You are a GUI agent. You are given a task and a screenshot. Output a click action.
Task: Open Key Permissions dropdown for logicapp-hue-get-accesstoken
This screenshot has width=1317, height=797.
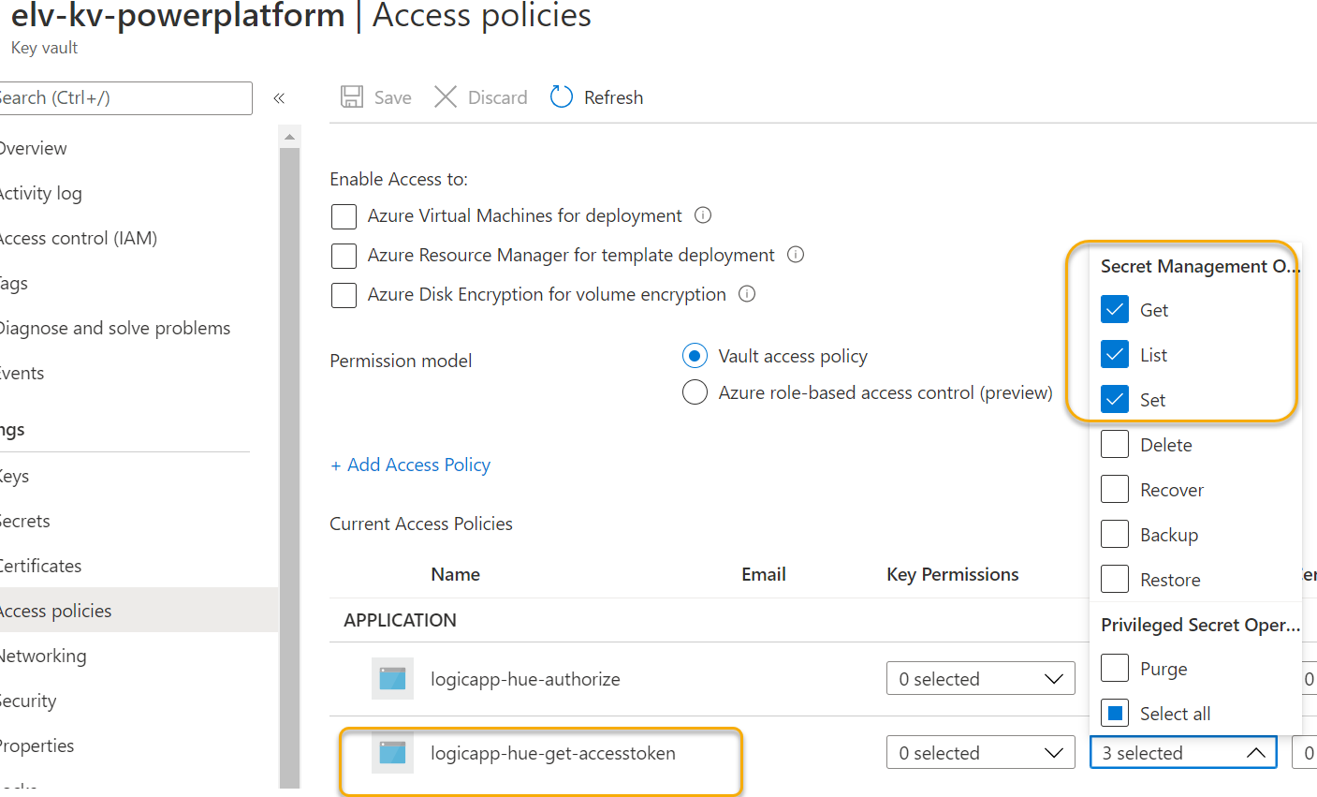(x=980, y=753)
